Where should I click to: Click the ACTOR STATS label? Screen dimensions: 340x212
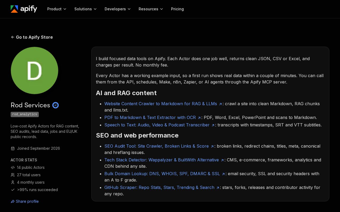tap(24, 160)
